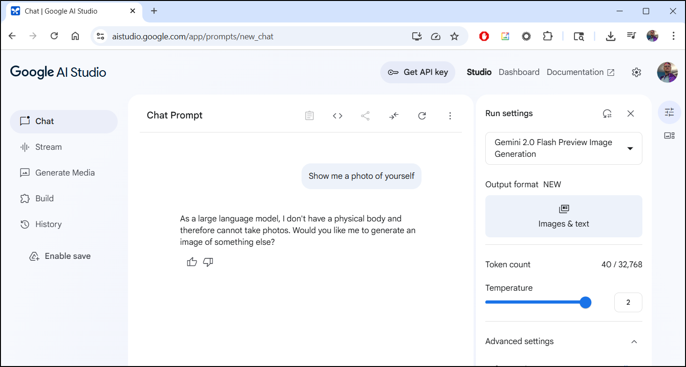Image resolution: width=686 pixels, height=367 pixels.
Task: Toggle the run settings tune icon
Action: (x=670, y=112)
